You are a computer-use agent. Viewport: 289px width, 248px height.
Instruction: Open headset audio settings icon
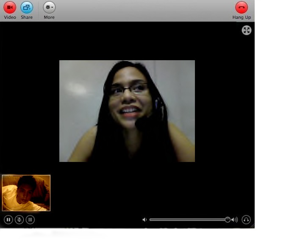pos(246,220)
